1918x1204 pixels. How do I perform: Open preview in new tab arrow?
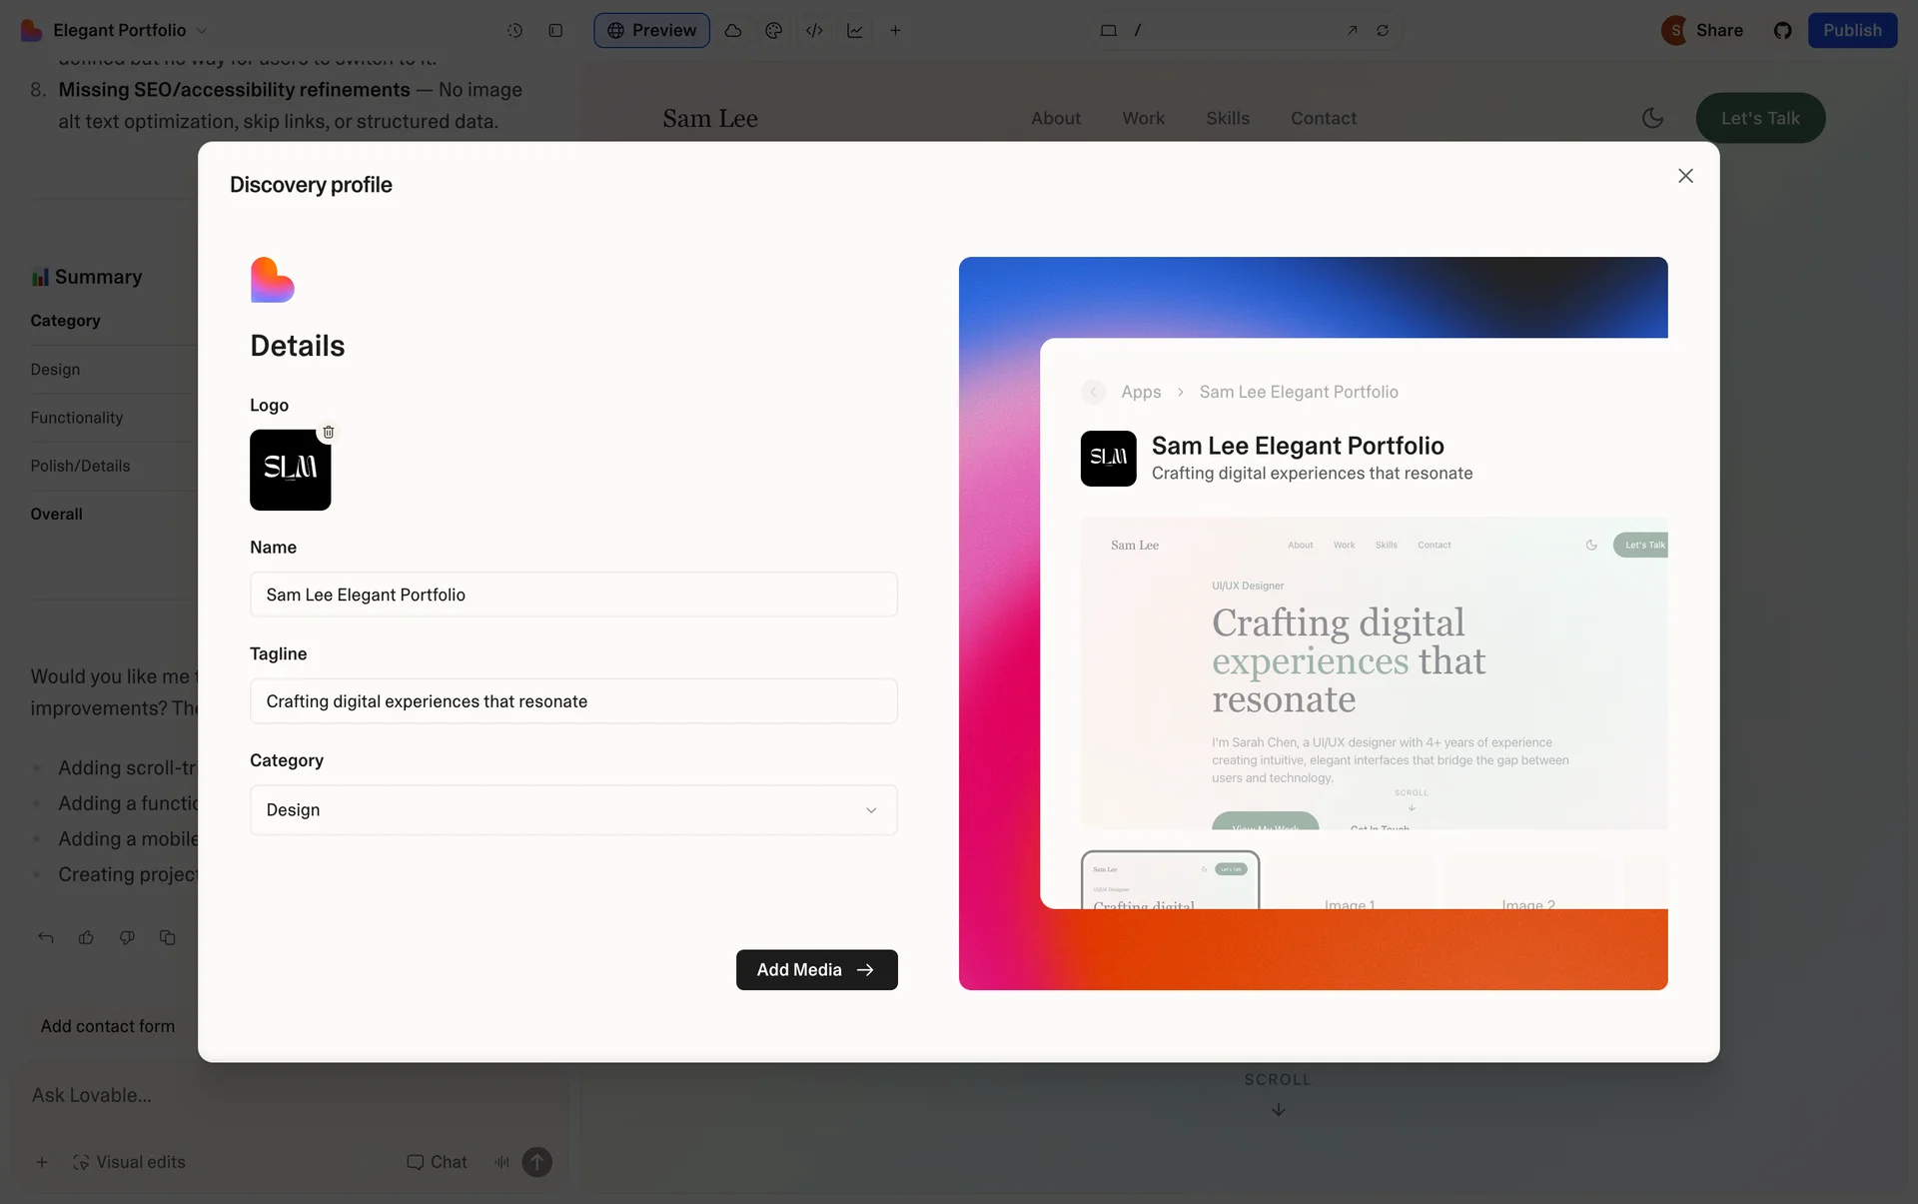point(1352,30)
